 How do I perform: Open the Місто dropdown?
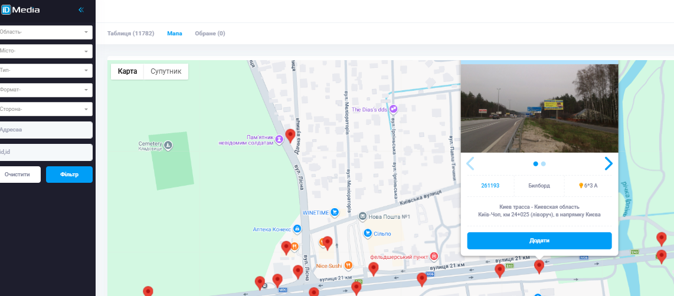45,51
